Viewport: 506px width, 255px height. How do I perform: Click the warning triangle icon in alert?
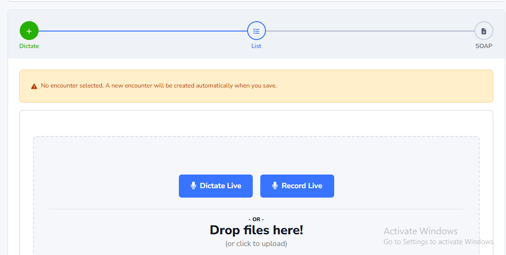(x=34, y=86)
